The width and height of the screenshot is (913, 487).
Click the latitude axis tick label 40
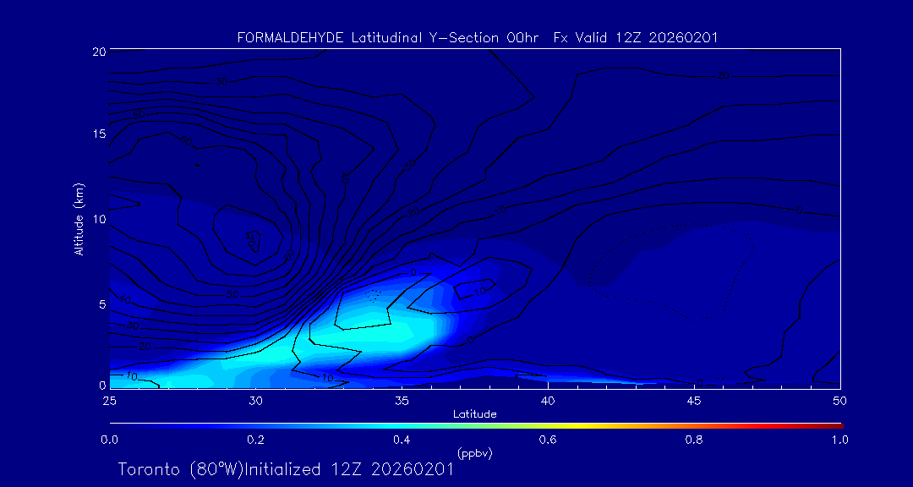[x=547, y=401]
